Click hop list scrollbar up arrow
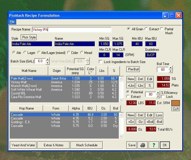 click(121, 115)
